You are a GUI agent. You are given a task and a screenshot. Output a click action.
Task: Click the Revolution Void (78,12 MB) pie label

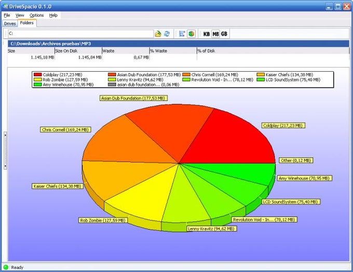[264, 220]
